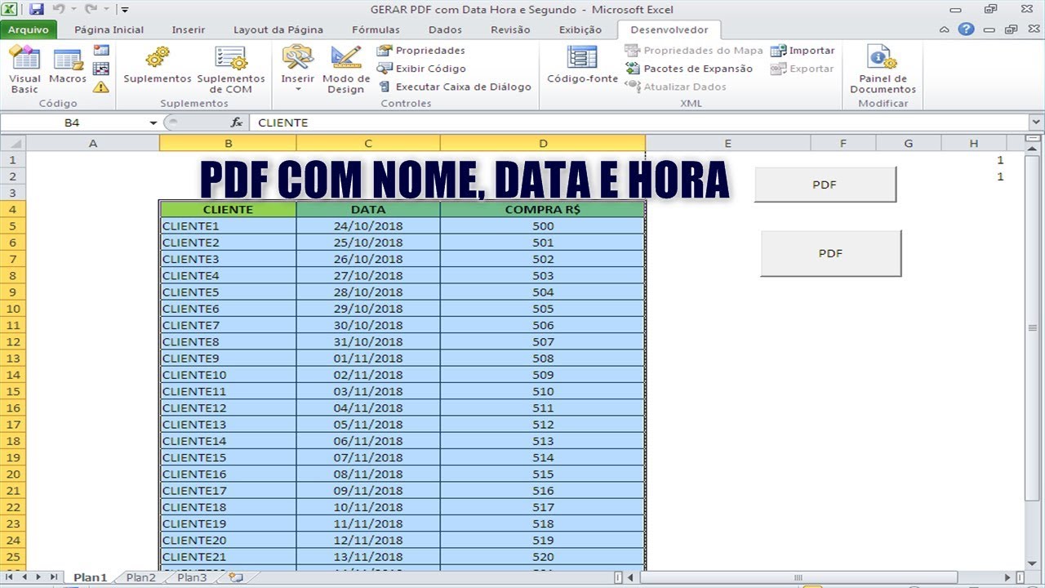Screen dimensions: 1045x588
Task: Click Pacotes de Expansão
Action: pyautogui.click(x=689, y=69)
